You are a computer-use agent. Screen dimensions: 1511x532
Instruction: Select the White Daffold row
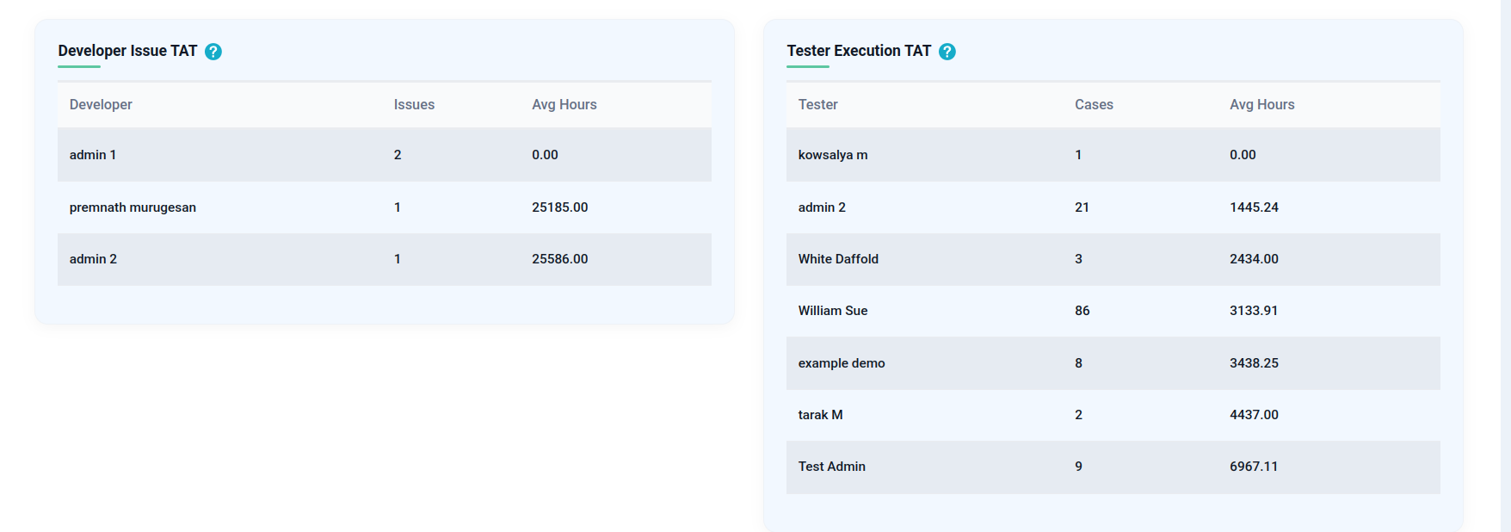1113,259
